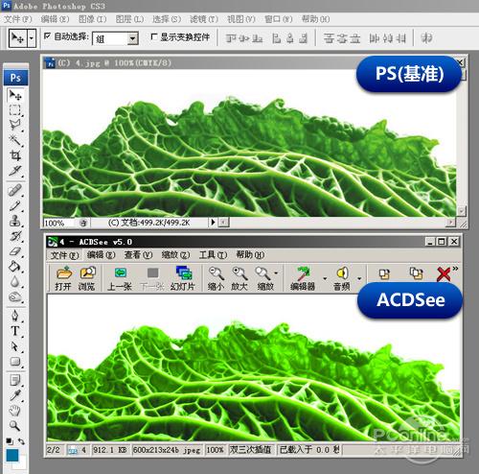Image resolution: width=479 pixels, height=474 pixels.
Task: Click the foreground color swatch
Action: 12,455
